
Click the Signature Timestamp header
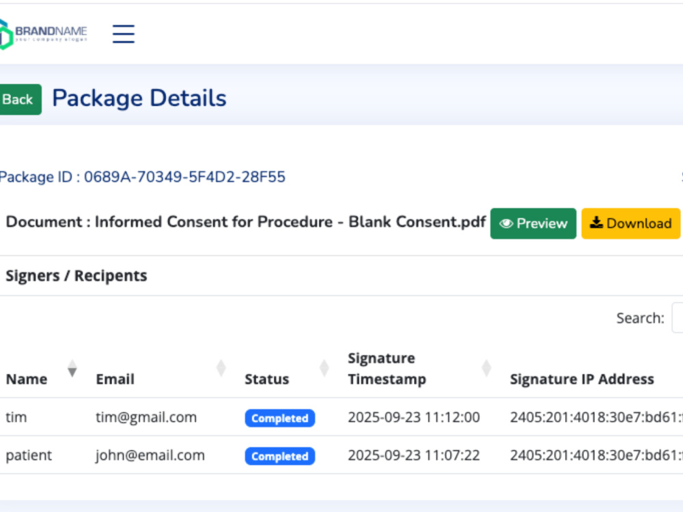click(387, 369)
